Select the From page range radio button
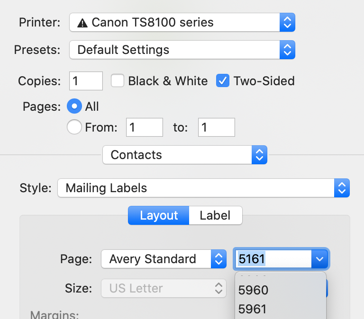This screenshot has height=319, width=364. 74,127
